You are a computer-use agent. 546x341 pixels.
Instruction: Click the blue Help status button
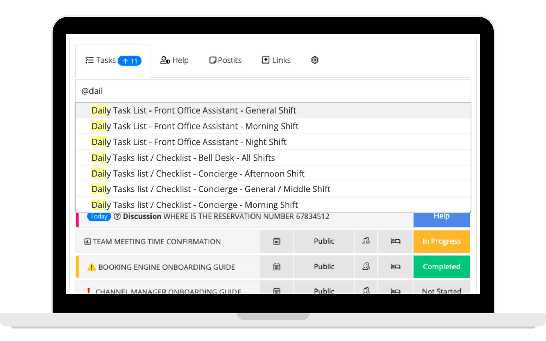point(442,220)
